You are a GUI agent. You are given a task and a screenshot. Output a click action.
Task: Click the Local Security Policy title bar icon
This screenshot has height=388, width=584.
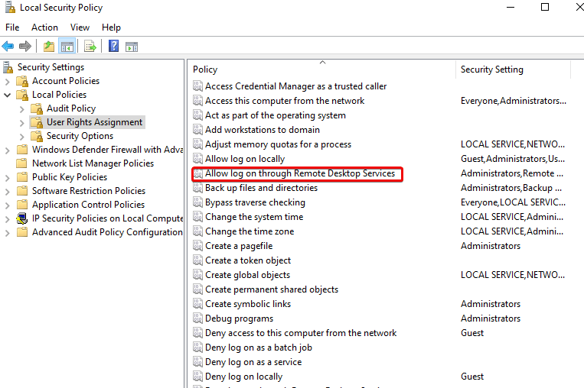[11, 8]
